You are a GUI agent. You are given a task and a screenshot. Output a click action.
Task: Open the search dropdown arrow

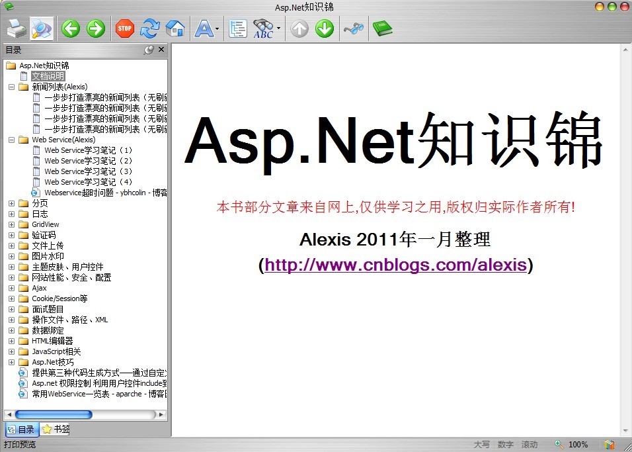278,28
